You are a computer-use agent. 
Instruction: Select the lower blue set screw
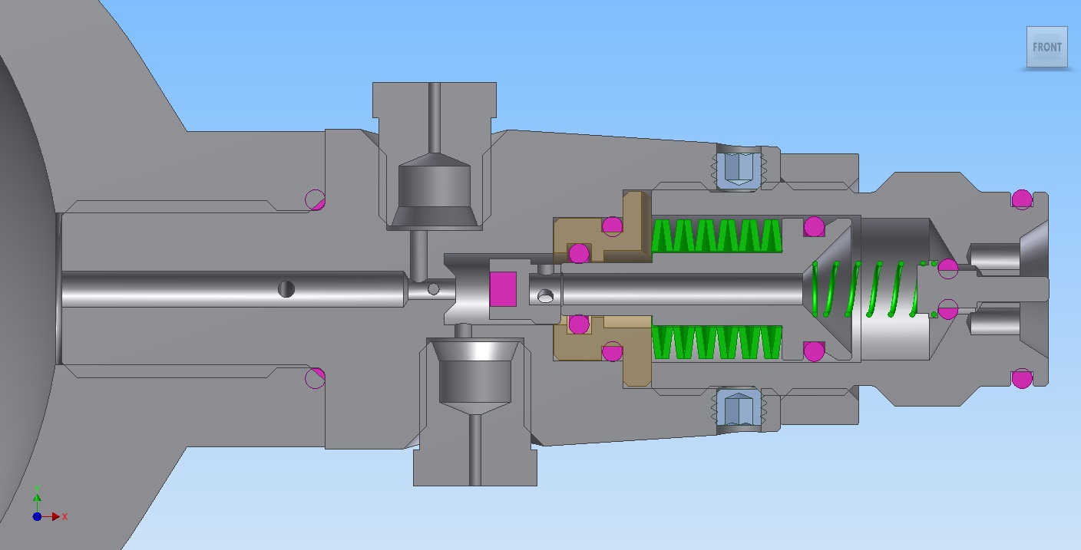737,408
